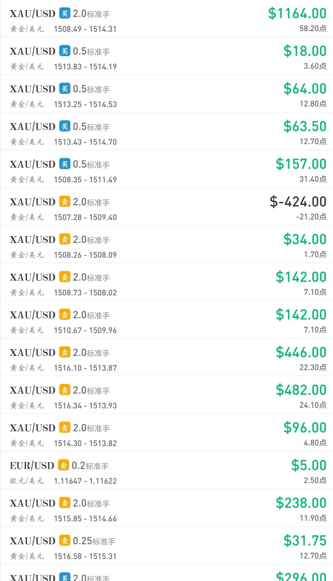Select the $238.00 profit trade
This screenshot has height=581, width=333.
point(166,508)
